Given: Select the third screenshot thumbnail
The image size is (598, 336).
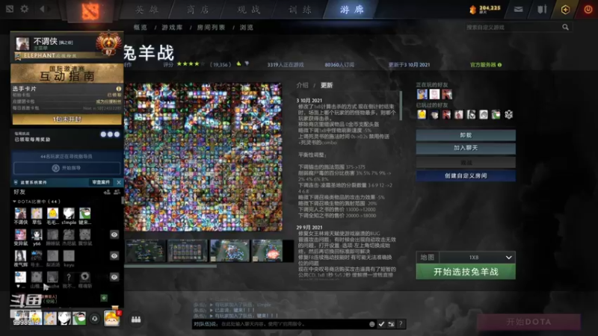Looking at the screenshot, I should pos(229,251).
